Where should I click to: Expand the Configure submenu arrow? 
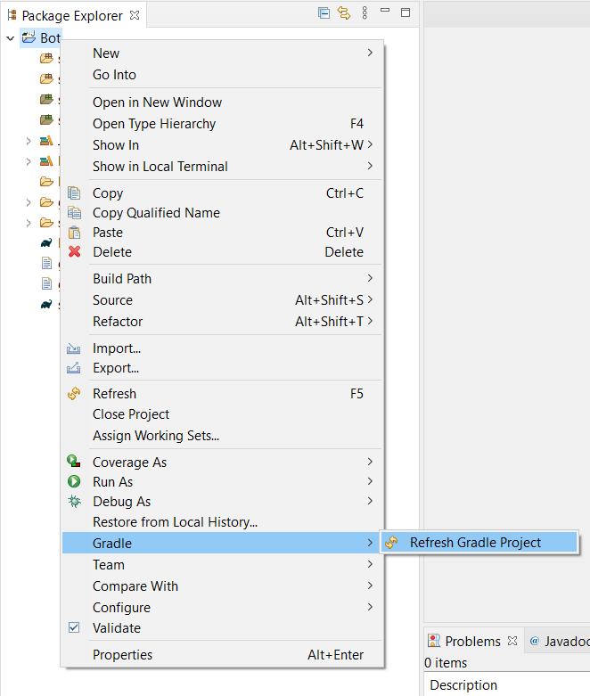point(370,606)
